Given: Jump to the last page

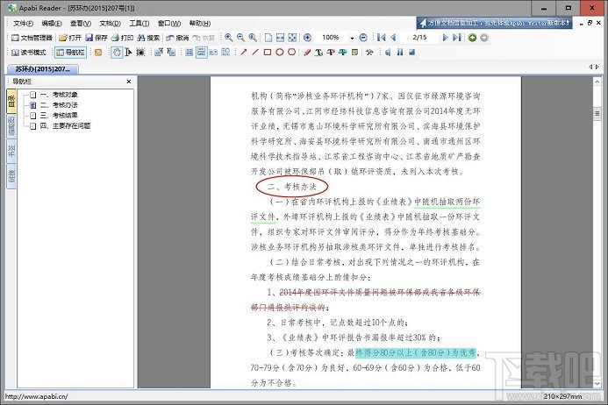Looking at the screenshot, I should tap(457, 37).
